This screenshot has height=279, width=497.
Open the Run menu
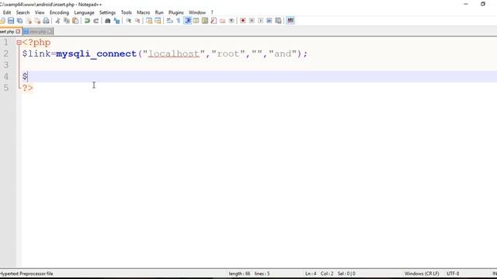(x=159, y=12)
